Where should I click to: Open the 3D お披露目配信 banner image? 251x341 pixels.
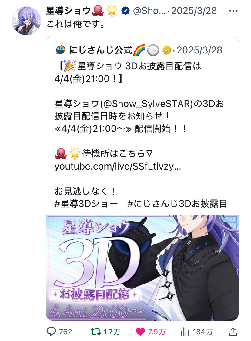142,268
